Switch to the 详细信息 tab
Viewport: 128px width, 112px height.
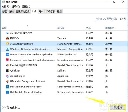point(50,11)
